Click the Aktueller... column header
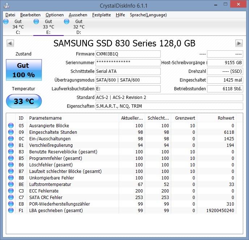Screen dimensions: 249x240 tap(132, 118)
